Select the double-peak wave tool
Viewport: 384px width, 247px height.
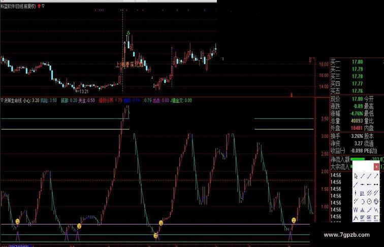(x=363, y=210)
